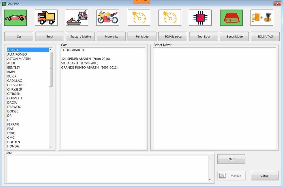
Task: Select the Truck category button
Action: [x=50, y=37]
